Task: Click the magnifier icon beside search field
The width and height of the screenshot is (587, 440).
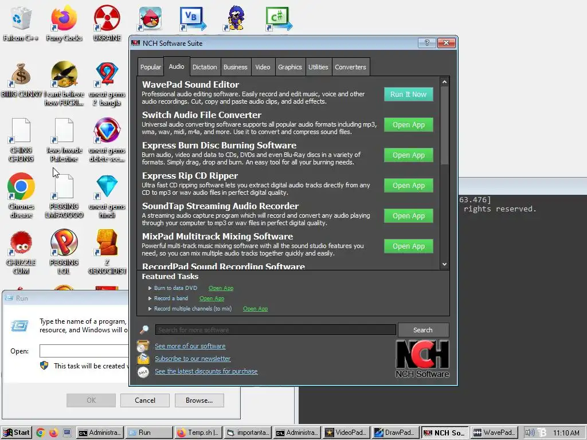Action: coord(144,329)
